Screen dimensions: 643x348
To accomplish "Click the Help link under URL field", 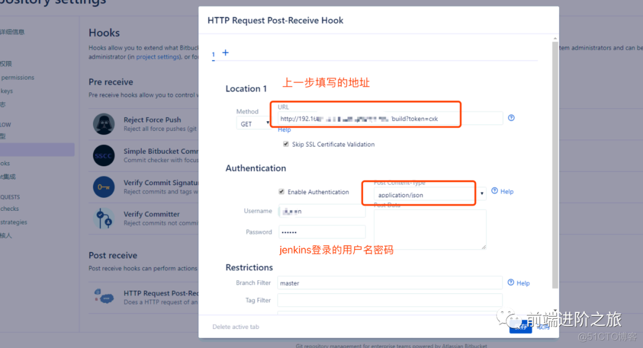I will point(284,129).
